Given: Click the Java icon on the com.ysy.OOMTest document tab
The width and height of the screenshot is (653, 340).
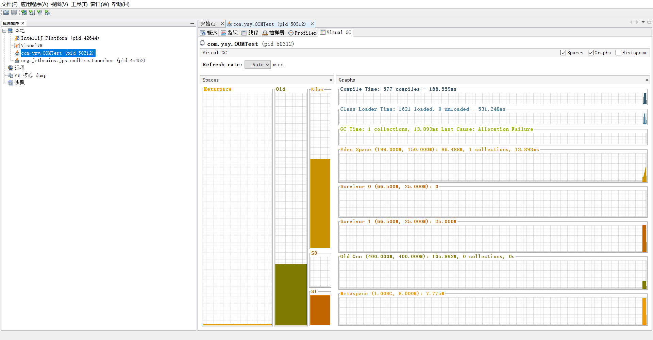Looking at the screenshot, I should (x=229, y=24).
